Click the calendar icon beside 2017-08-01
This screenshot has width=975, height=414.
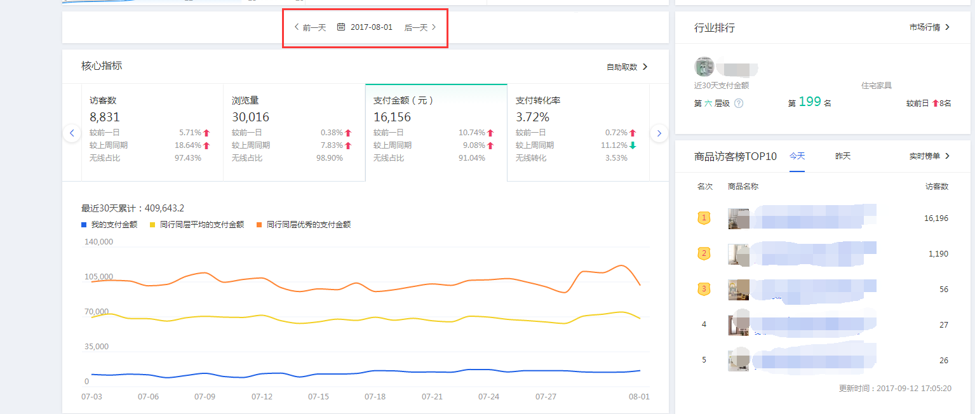point(341,27)
